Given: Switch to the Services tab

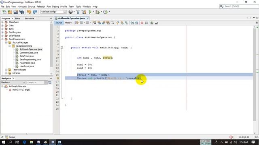Looking at the screenshot, I should coord(30,19).
